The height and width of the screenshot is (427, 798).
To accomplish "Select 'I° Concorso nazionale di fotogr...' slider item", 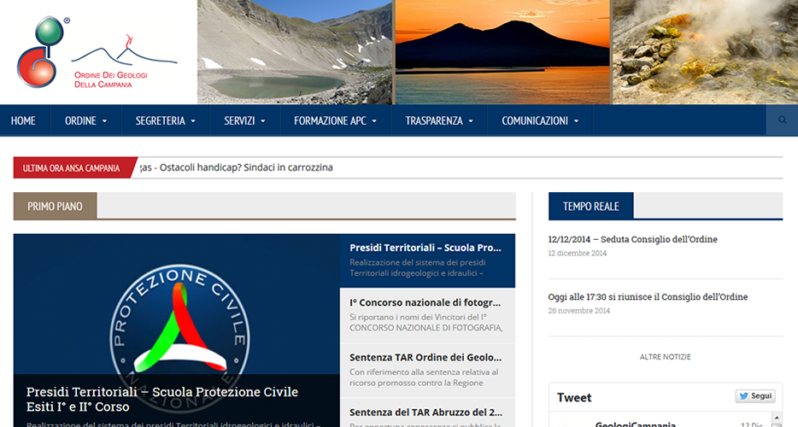I will pyautogui.click(x=427, y=315).
